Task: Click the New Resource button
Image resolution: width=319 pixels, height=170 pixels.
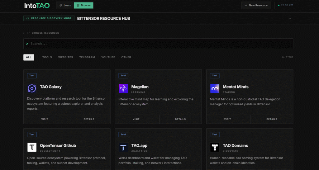Action: click(256, 5)
